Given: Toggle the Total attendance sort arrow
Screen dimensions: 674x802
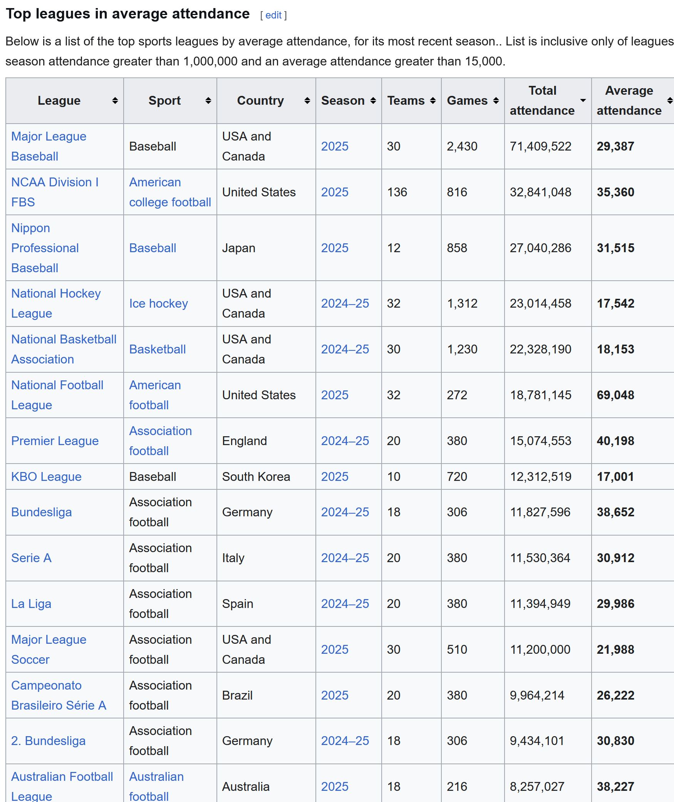Looking at the screenshot, I should click(583, 100).
